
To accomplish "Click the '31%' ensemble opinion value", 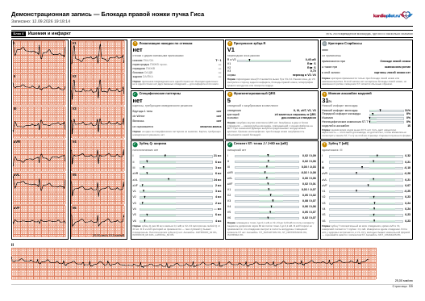I will [327, 101].
